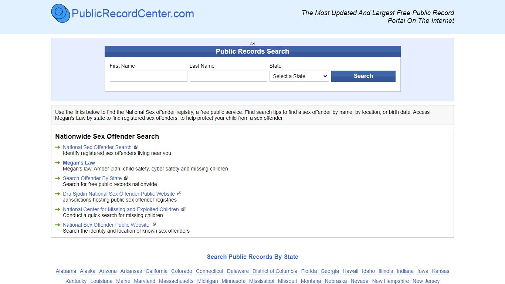Select Delaware state link

coord(238,271)
